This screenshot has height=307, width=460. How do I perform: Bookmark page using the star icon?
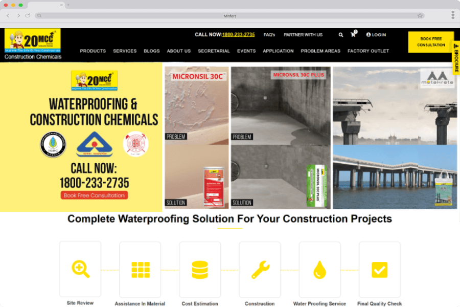pyautogui.click(x=420, y=15)
